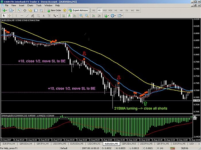Launch MetaEditor yellow diamond icon
This screenshot has height=150, width=201.
(x=65, y=11)
